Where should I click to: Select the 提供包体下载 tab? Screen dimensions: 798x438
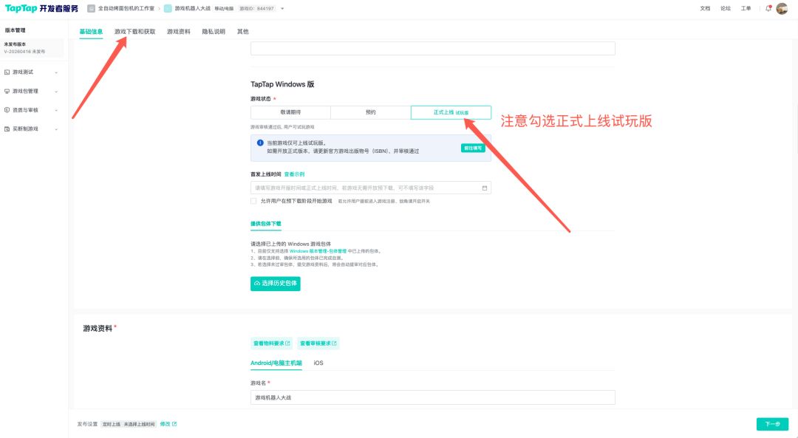click(266, 224)
